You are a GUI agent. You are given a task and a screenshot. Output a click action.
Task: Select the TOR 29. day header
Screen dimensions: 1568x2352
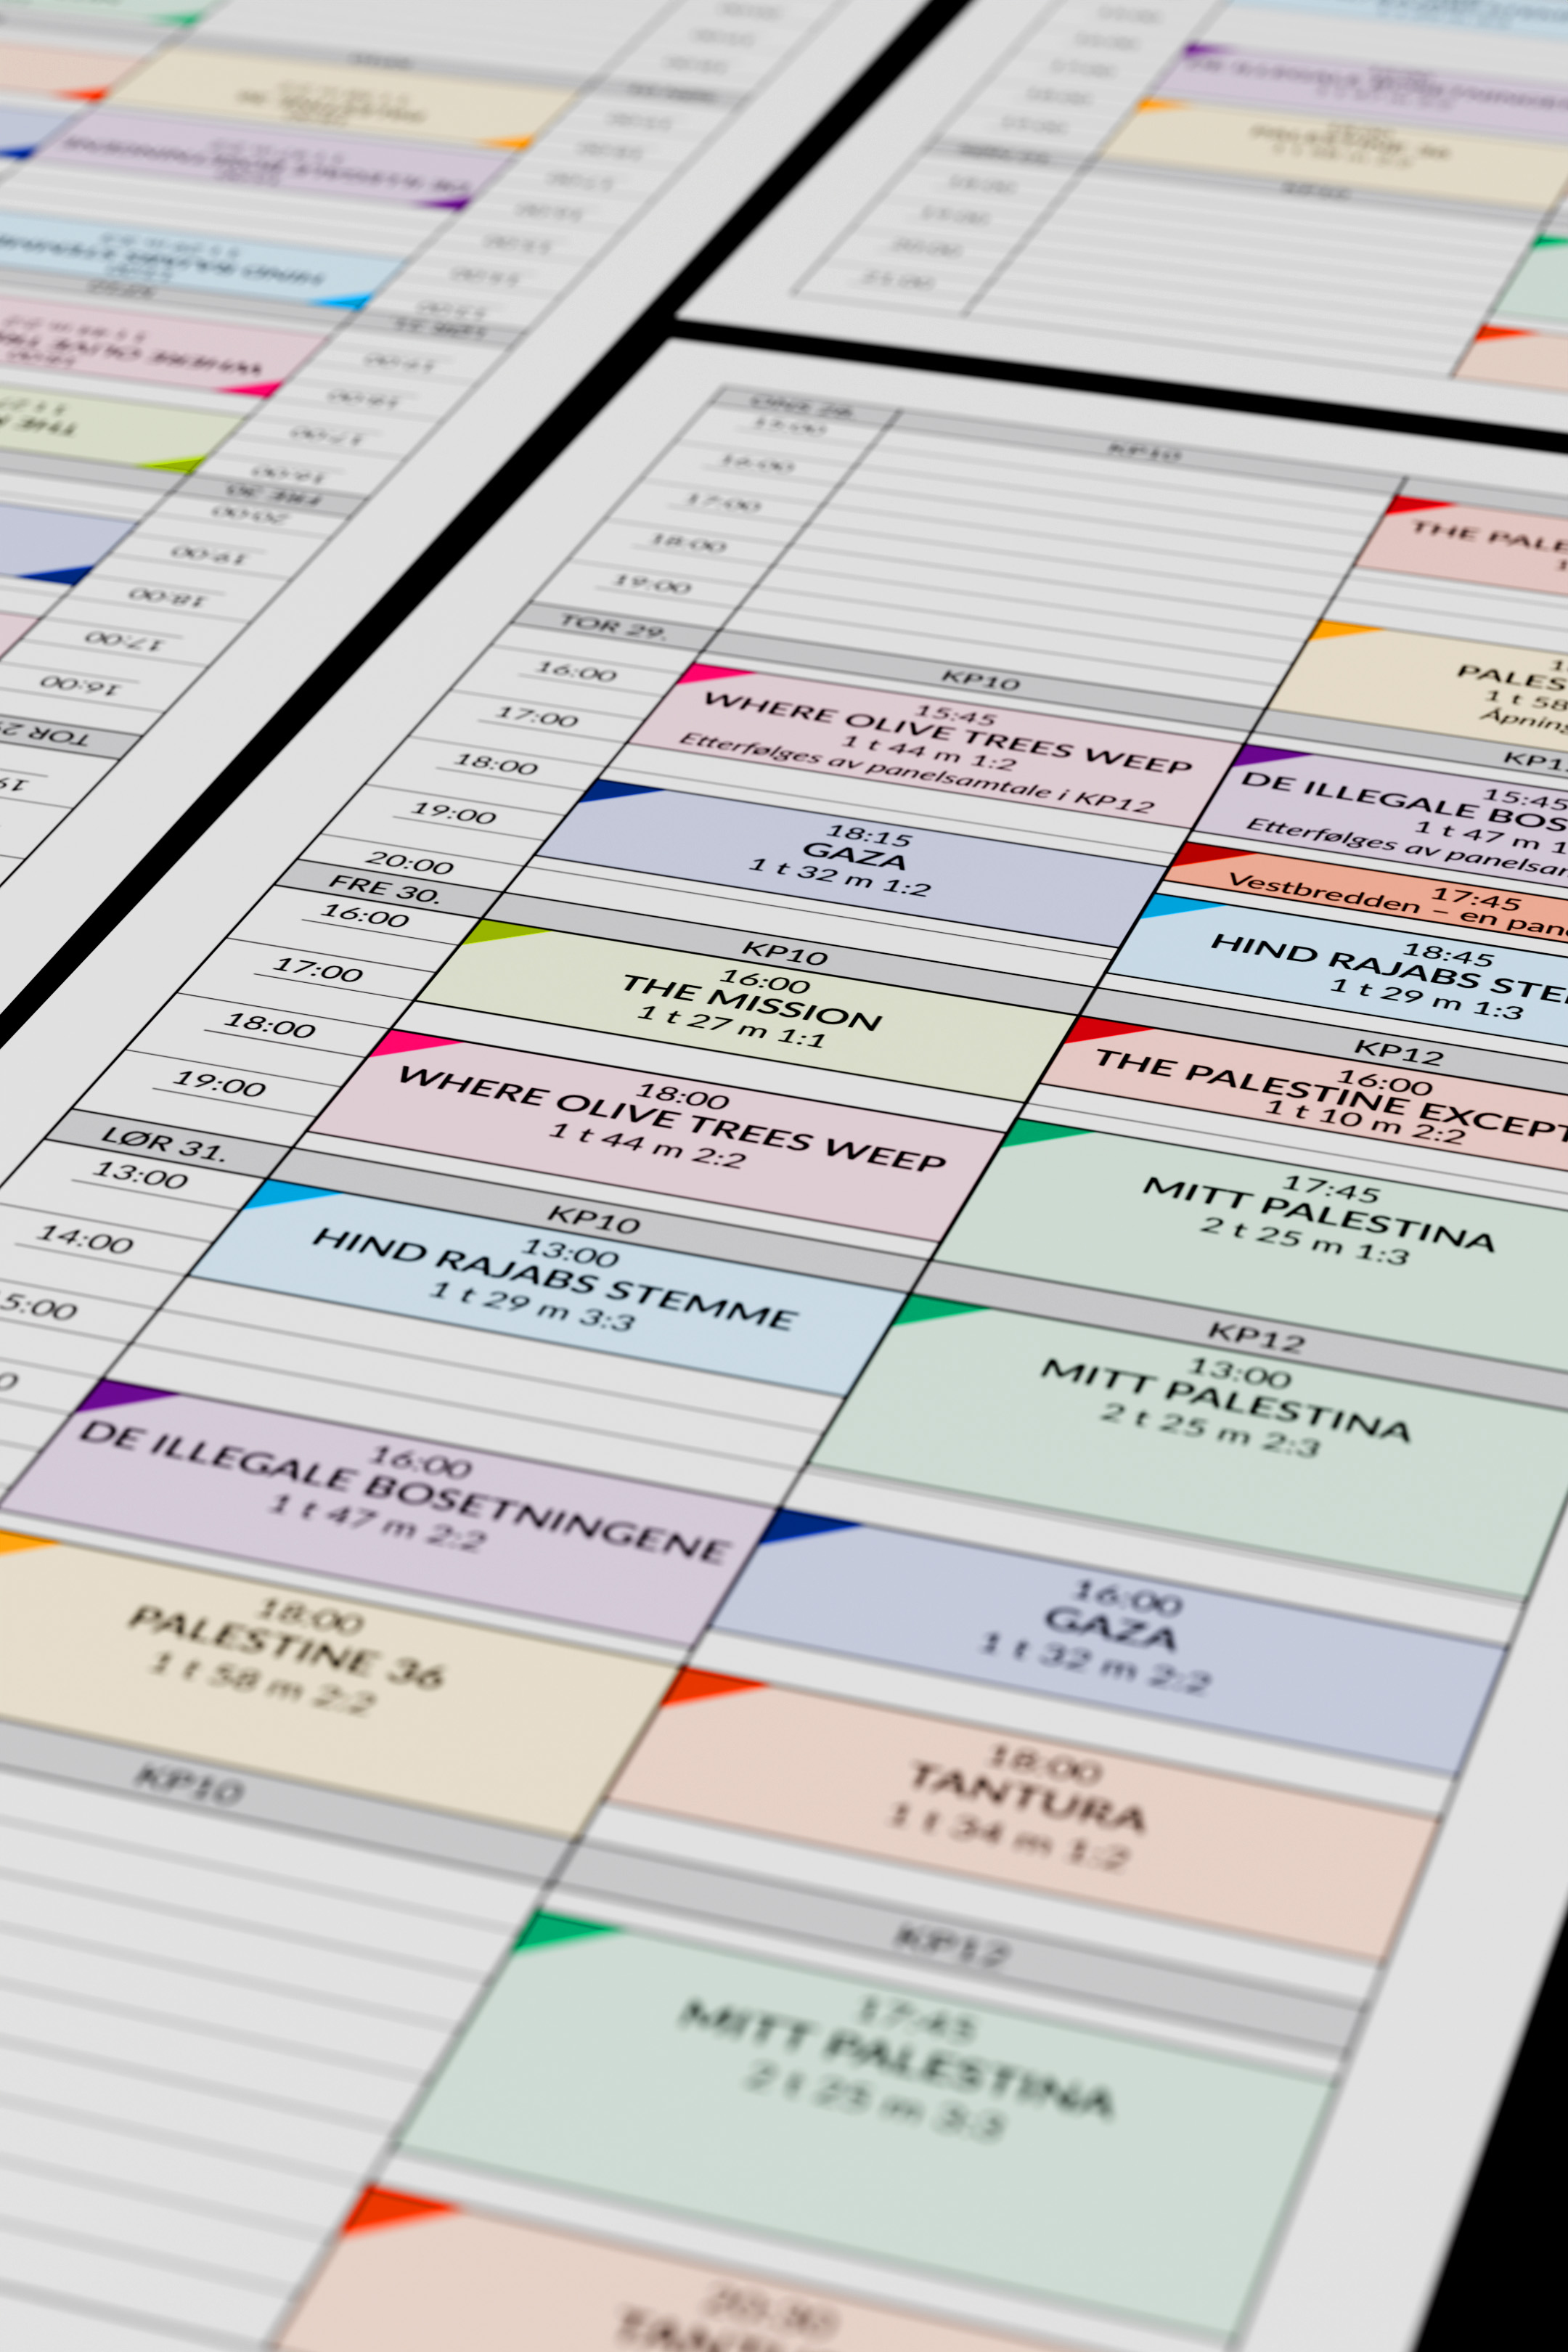pos(612,627)
